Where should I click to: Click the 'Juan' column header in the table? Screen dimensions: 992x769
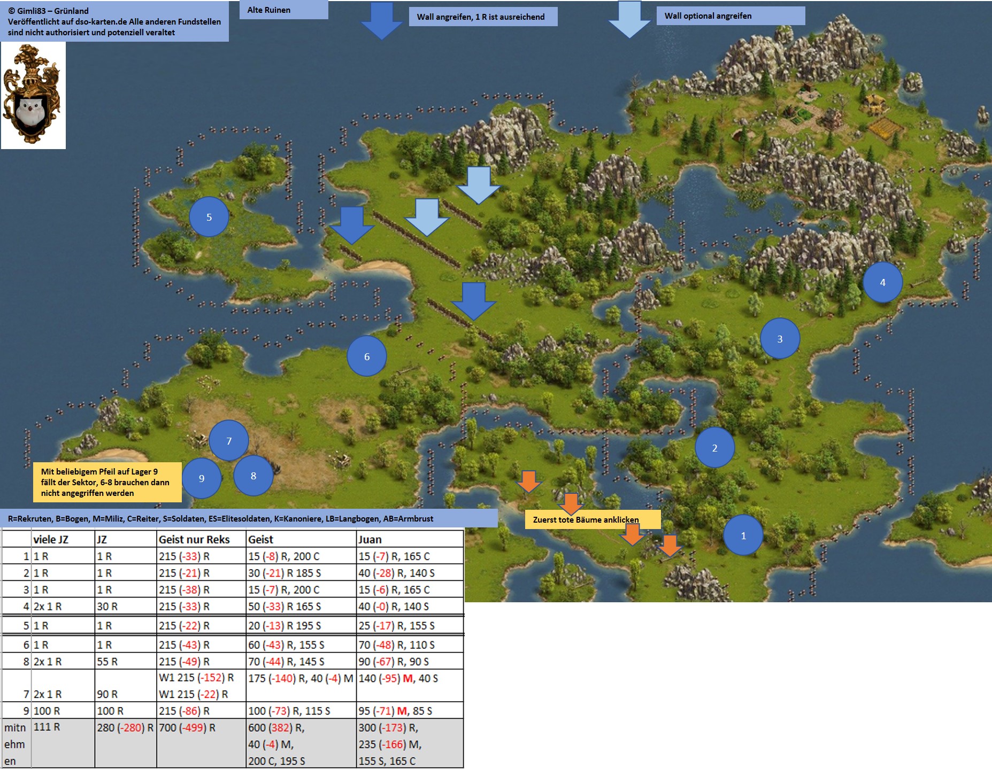pyautogui.click(x=370, y=539)
